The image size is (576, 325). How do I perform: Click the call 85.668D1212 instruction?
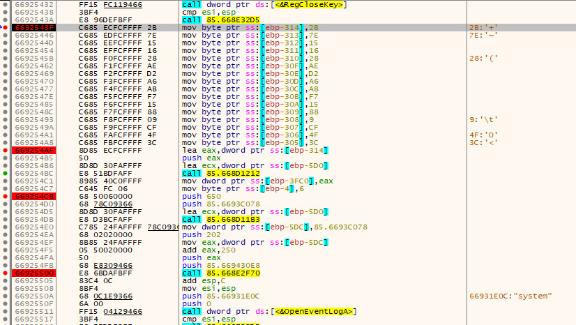[x=221, y=174]
